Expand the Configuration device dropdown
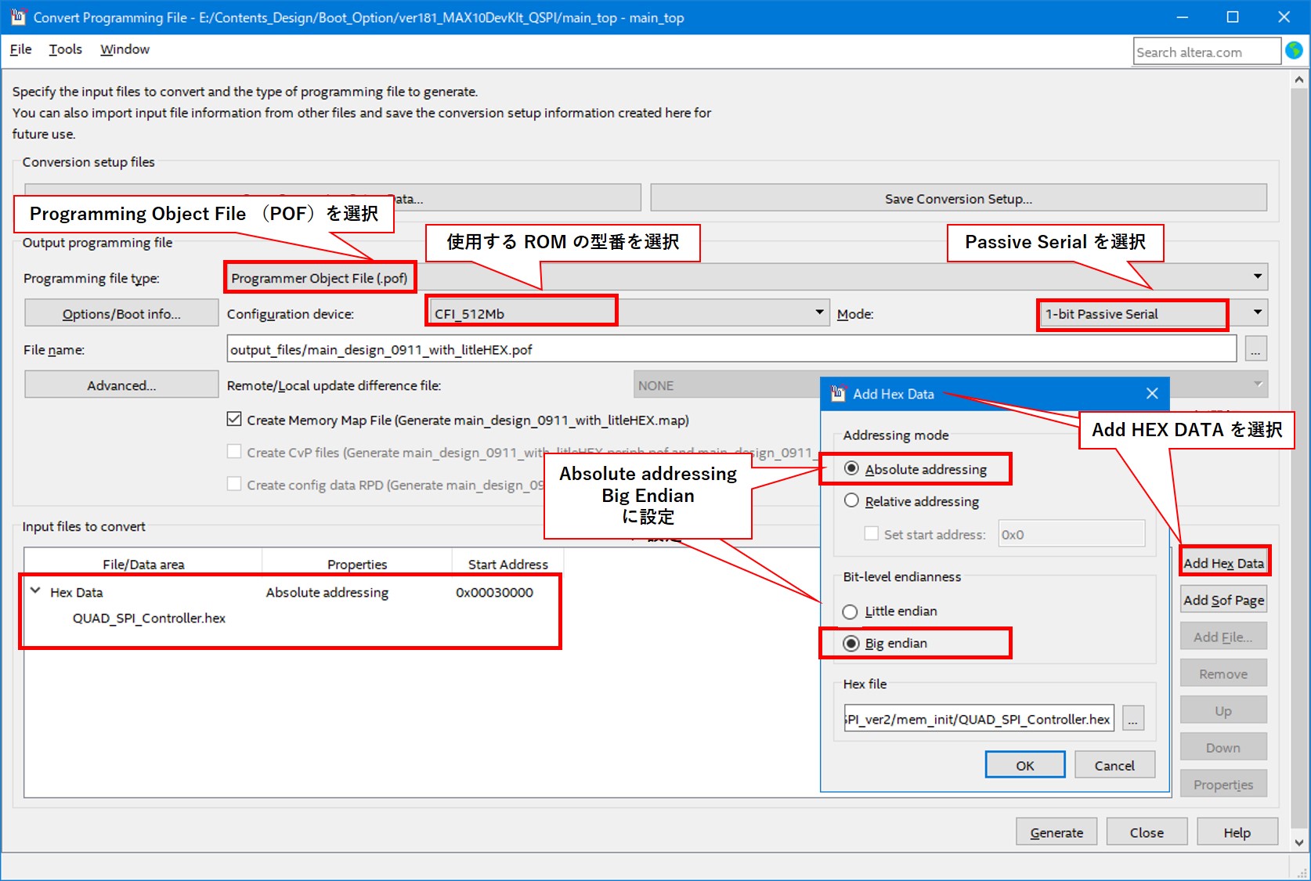This screenshot has width=1311, height=881. click(819, 312)
